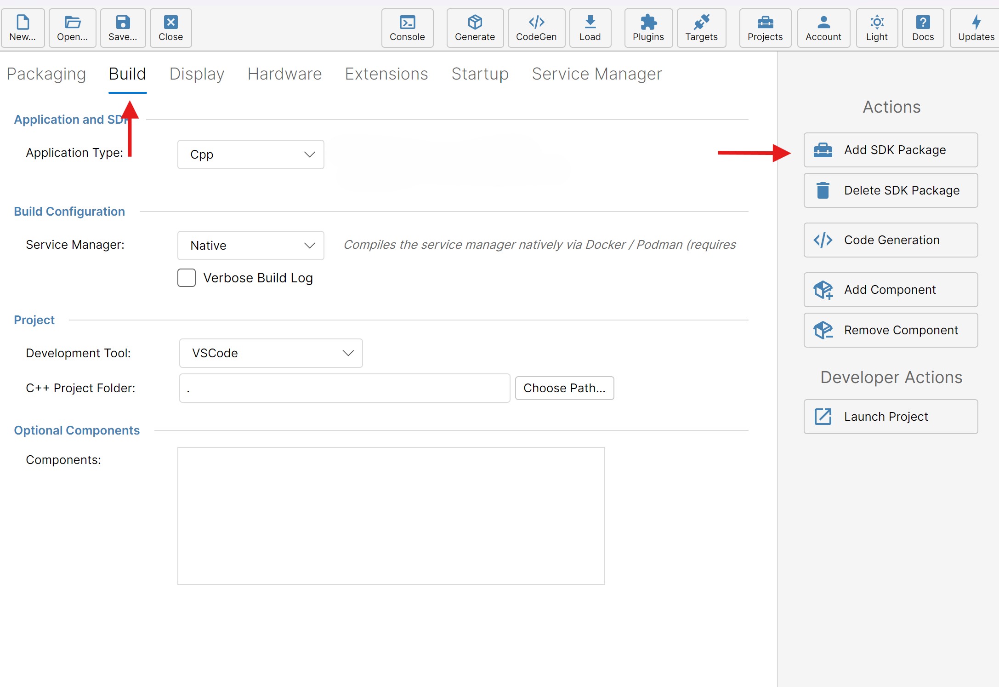
Task: Click the Choose Path... button
Action: point(564,388)
